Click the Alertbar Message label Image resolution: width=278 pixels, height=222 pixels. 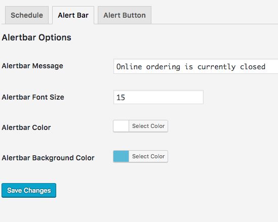click(32, 66)
